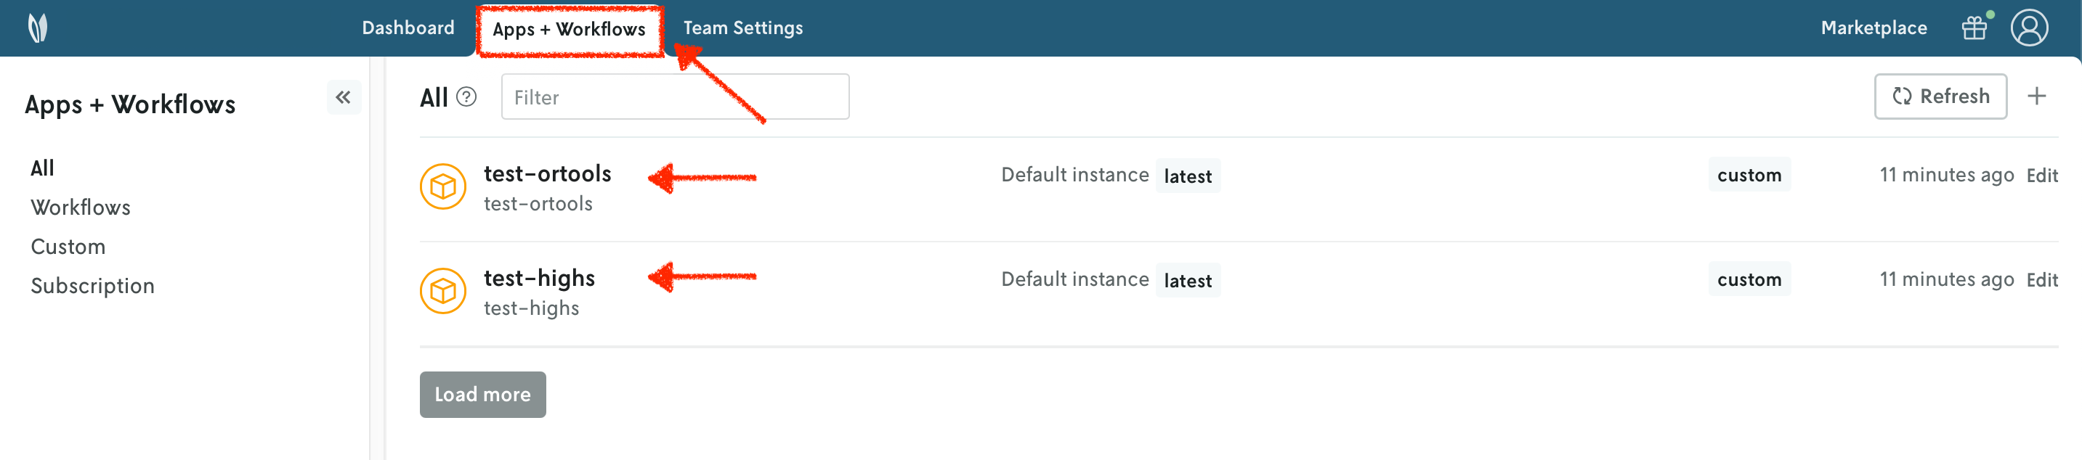This screenshot has height=460, width=2082.
Task: Open the user account profile icon
Action: pos(2029,28)
